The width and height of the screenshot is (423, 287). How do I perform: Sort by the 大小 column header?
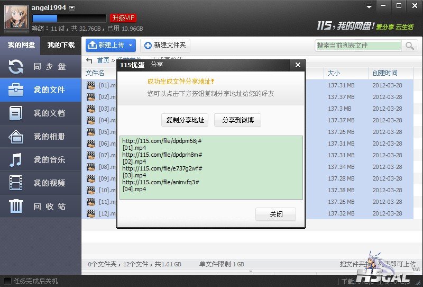[334, 73]
